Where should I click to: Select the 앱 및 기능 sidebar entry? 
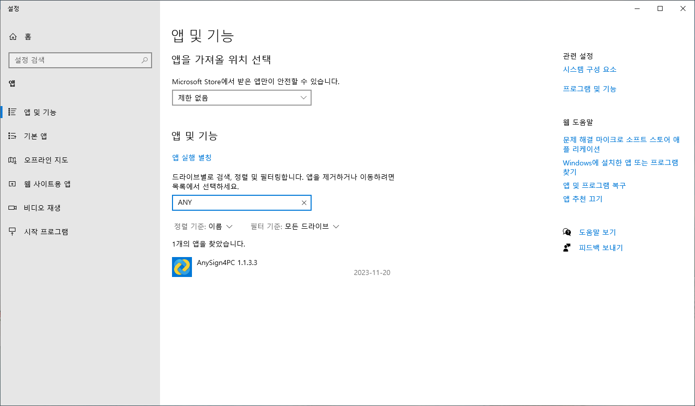(42, 112)
